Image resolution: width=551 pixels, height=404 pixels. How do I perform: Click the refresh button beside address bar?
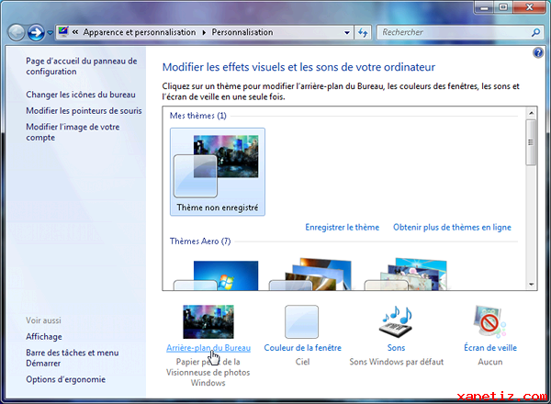tap(363, 33)
